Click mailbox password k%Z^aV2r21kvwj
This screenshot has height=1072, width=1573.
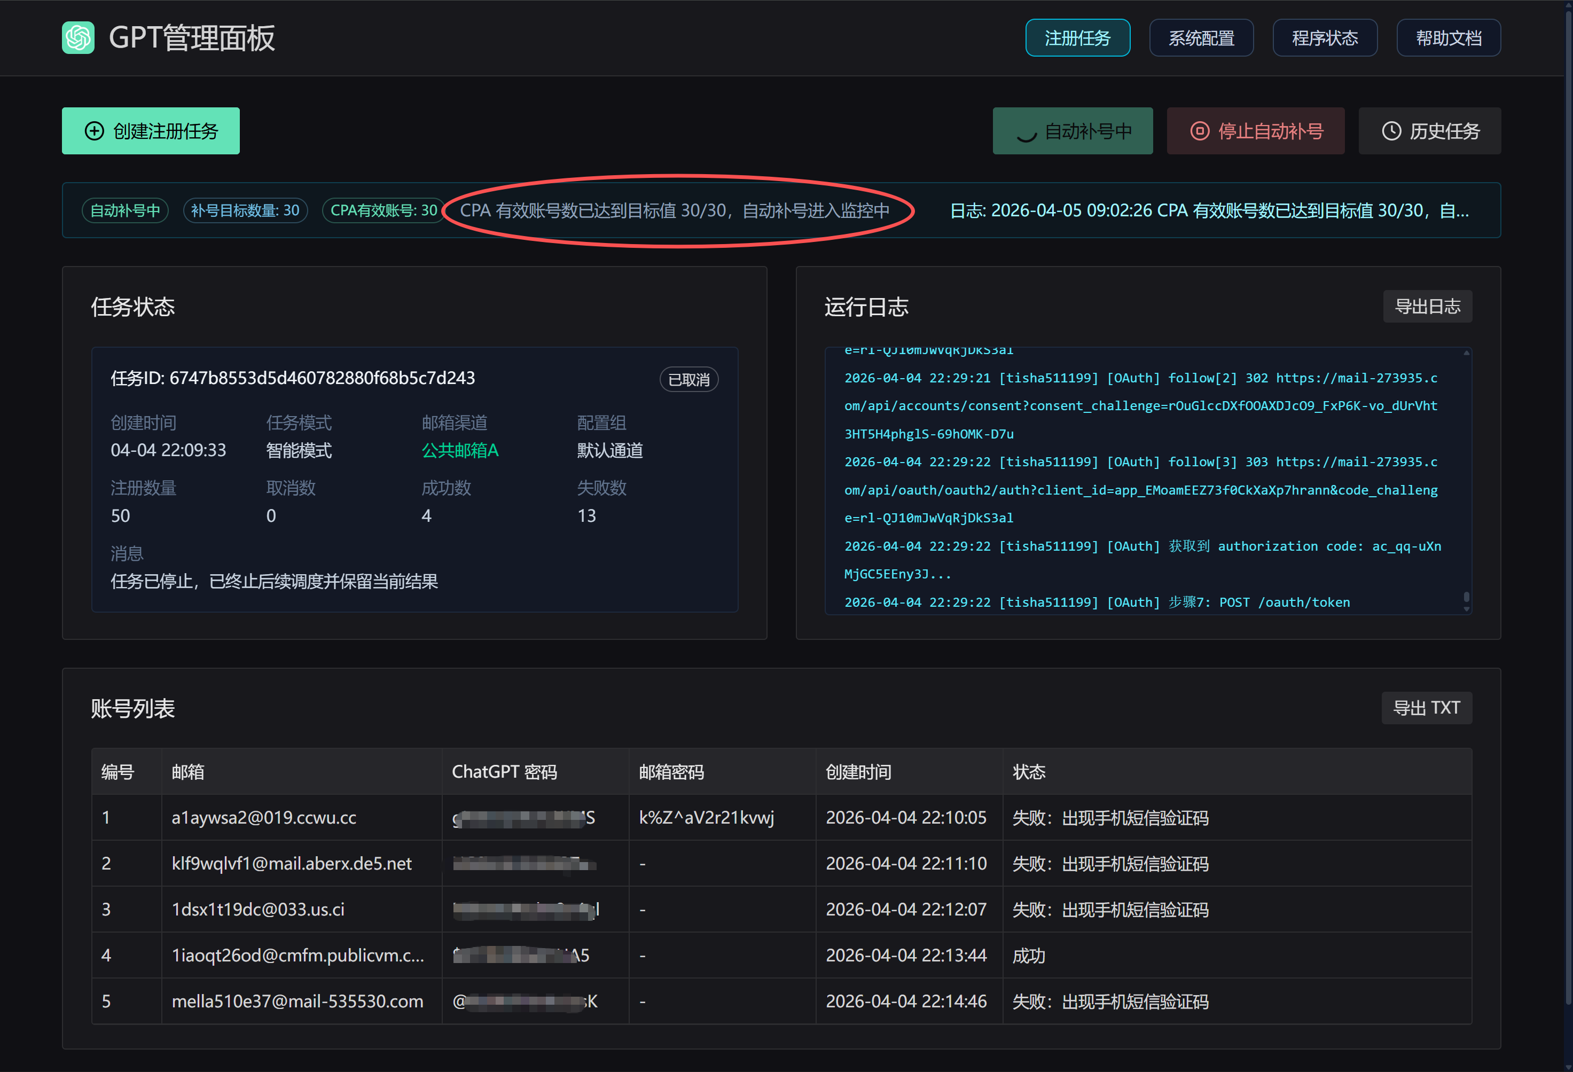[x=707, y=818]
